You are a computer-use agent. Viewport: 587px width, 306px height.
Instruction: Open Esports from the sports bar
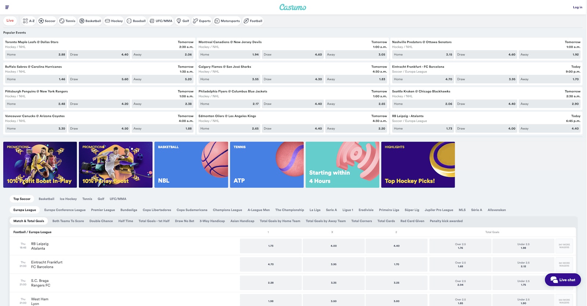[x=196, y=21]
